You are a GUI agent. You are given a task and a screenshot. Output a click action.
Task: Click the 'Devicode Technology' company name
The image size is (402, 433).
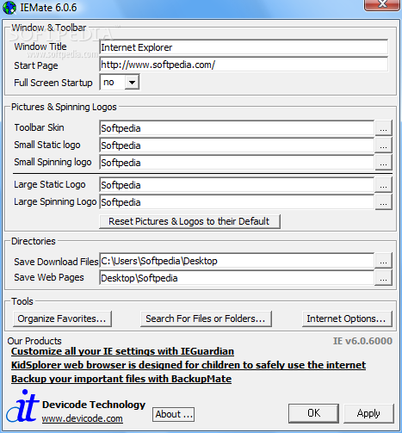pyautogui.click(x=94, y=405)
